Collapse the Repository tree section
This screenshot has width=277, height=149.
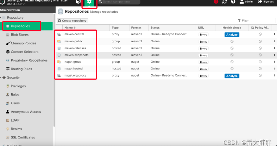(x=1, y=18)
